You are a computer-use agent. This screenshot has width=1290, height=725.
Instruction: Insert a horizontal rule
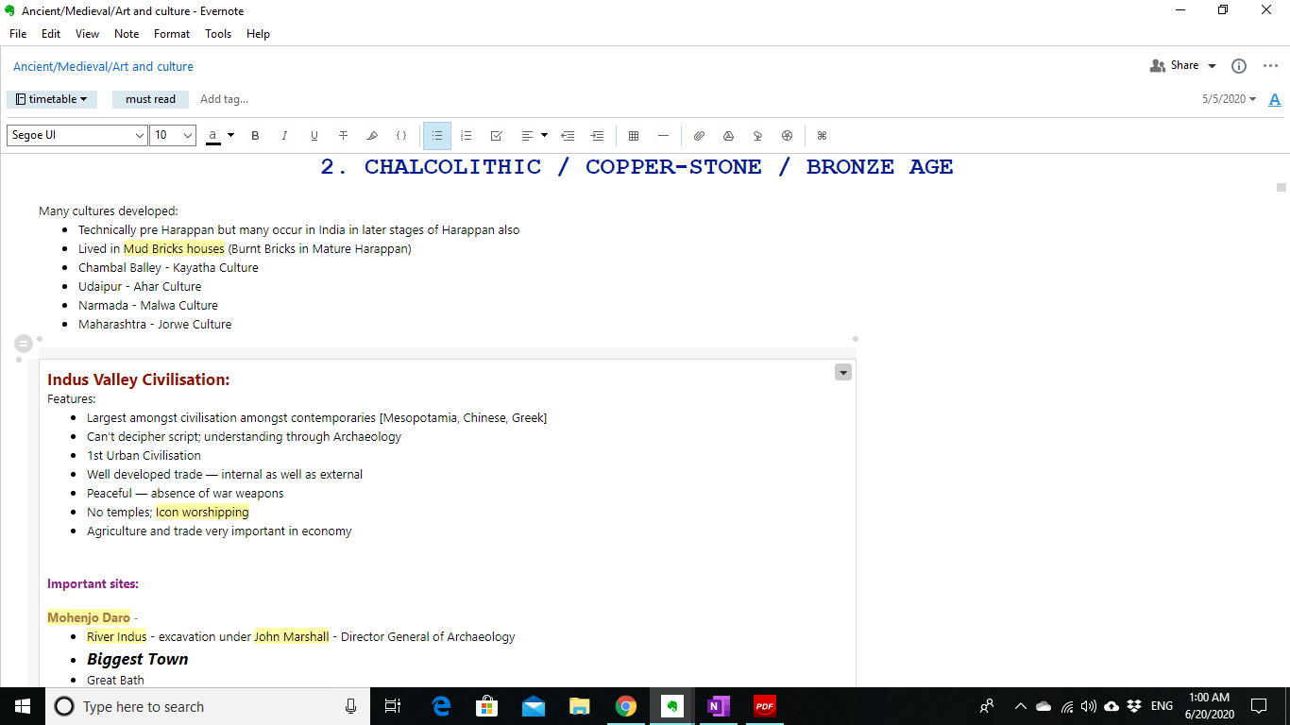click(x=663, y=136)
